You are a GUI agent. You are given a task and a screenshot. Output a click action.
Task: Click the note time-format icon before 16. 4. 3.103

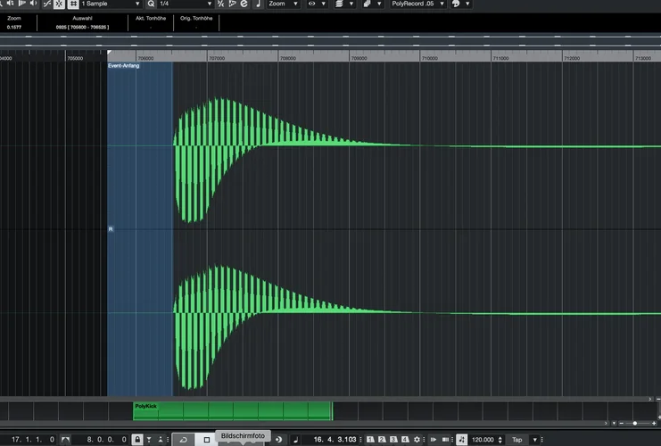click(295, 440)
